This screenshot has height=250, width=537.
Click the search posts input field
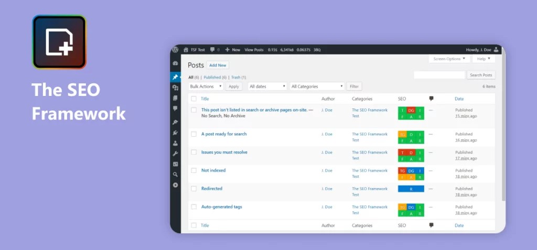coord(439,75)
